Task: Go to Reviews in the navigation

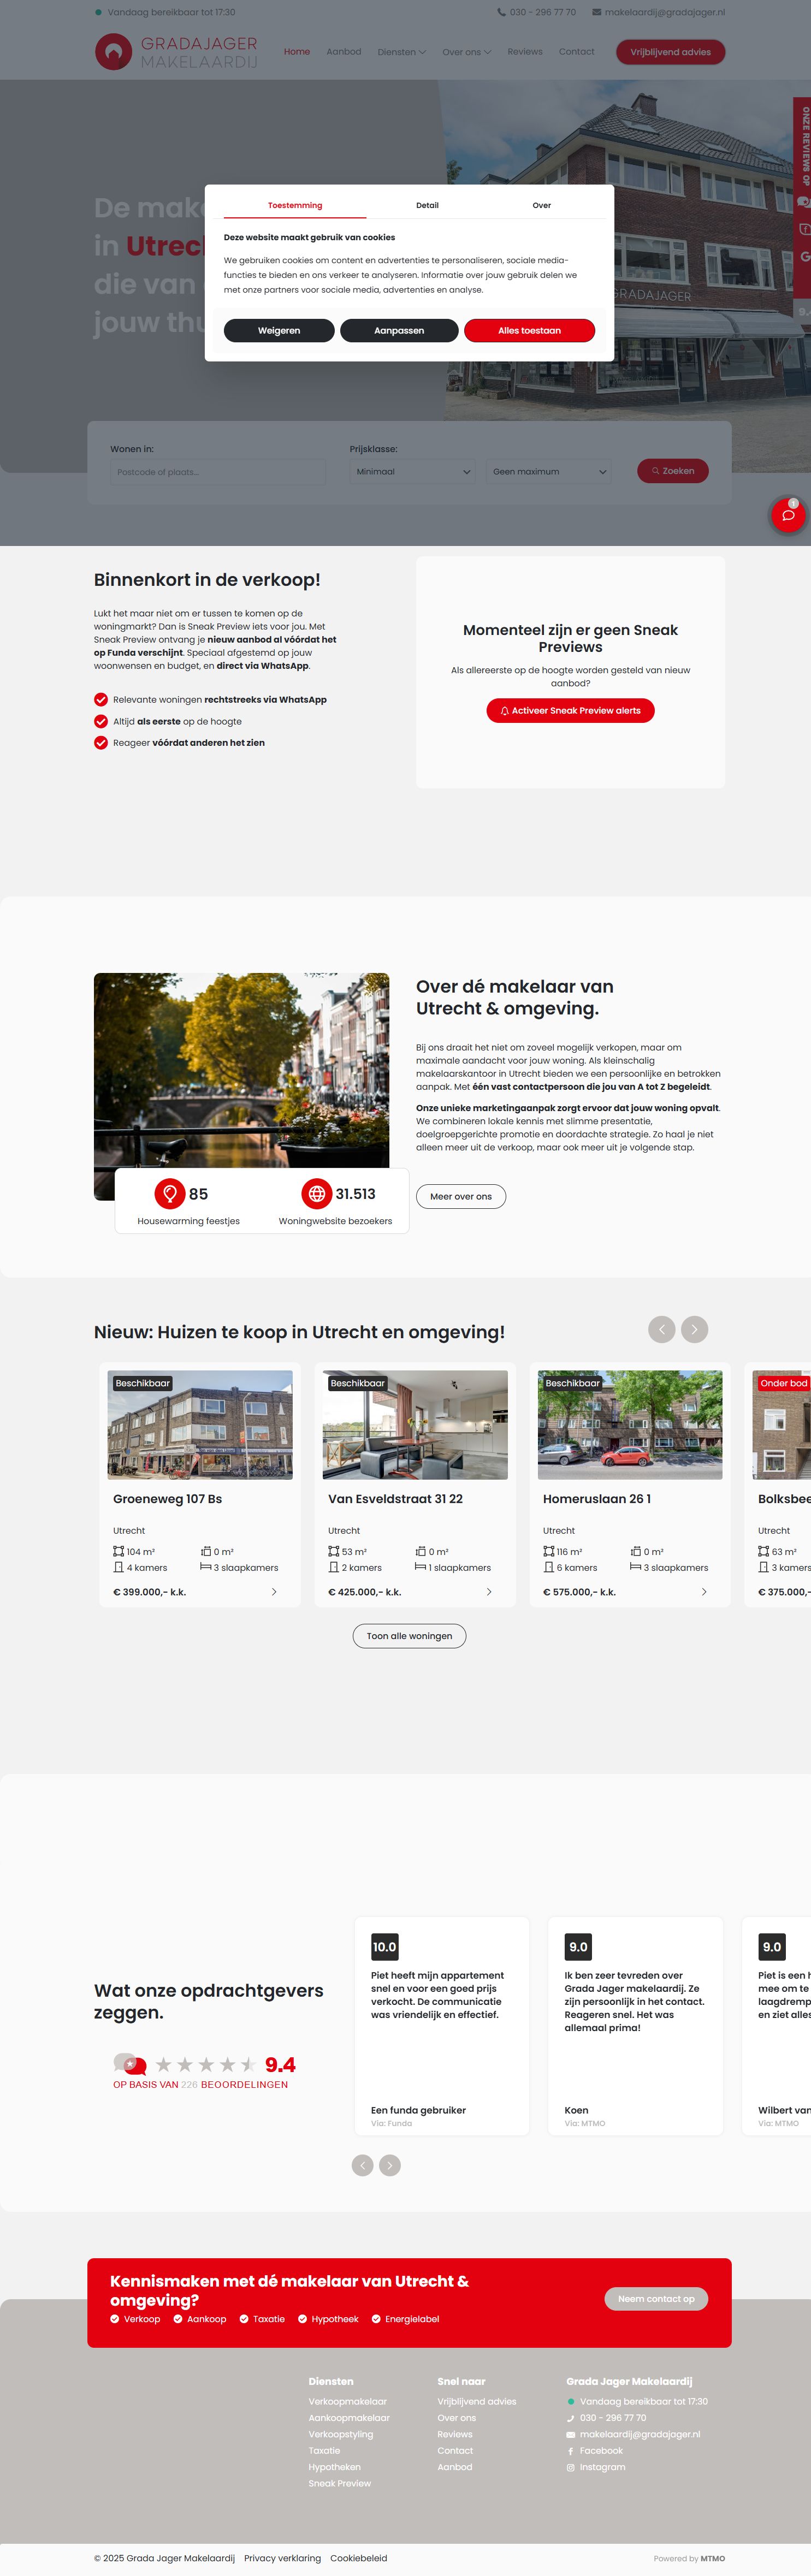Action: [525, 52]
